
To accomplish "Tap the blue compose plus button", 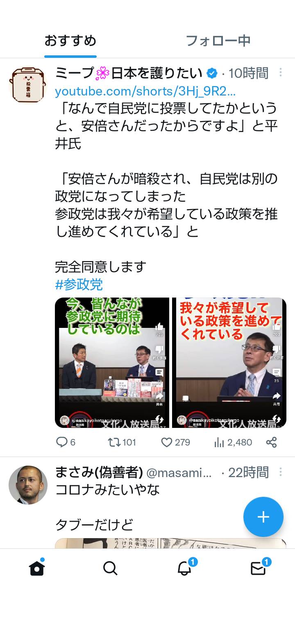I will 263,517.
